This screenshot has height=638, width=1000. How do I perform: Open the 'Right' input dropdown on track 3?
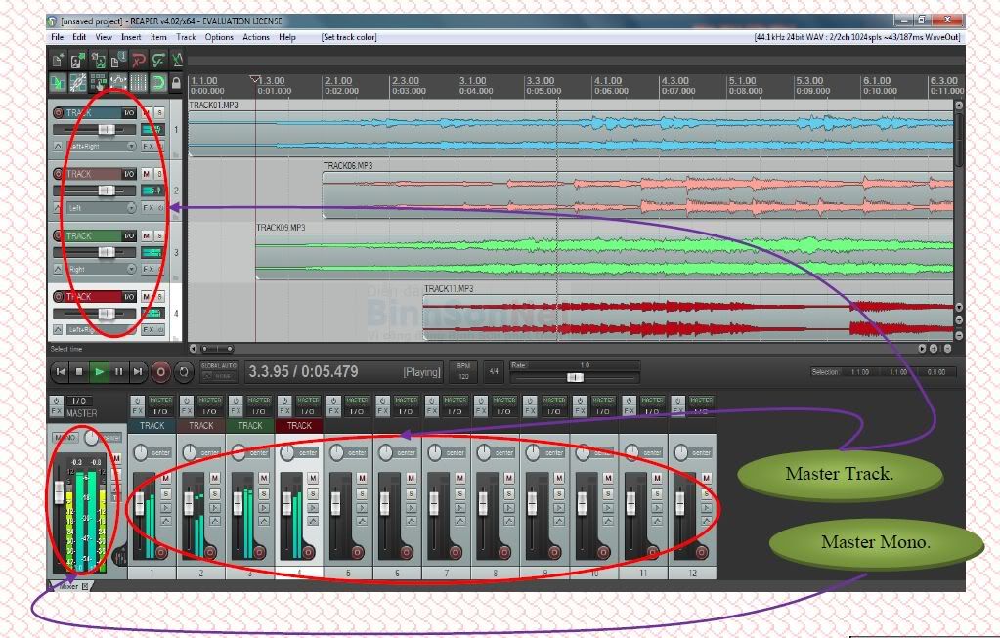pyautogui.click(x=102, y=269)
